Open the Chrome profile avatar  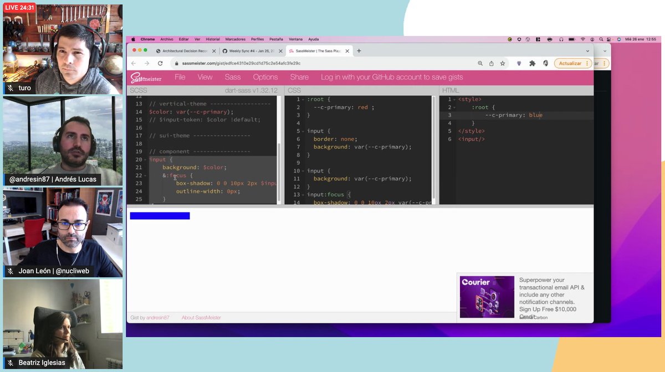[x=545, y=63]
